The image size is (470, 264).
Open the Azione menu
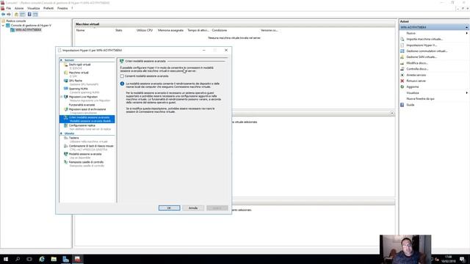(19, 8)
